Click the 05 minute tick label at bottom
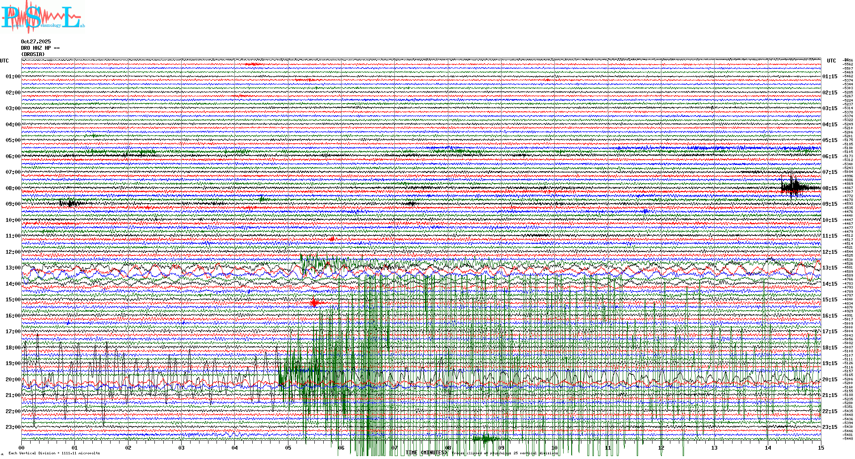The image size is (855, 459). [x=288, y=448]
